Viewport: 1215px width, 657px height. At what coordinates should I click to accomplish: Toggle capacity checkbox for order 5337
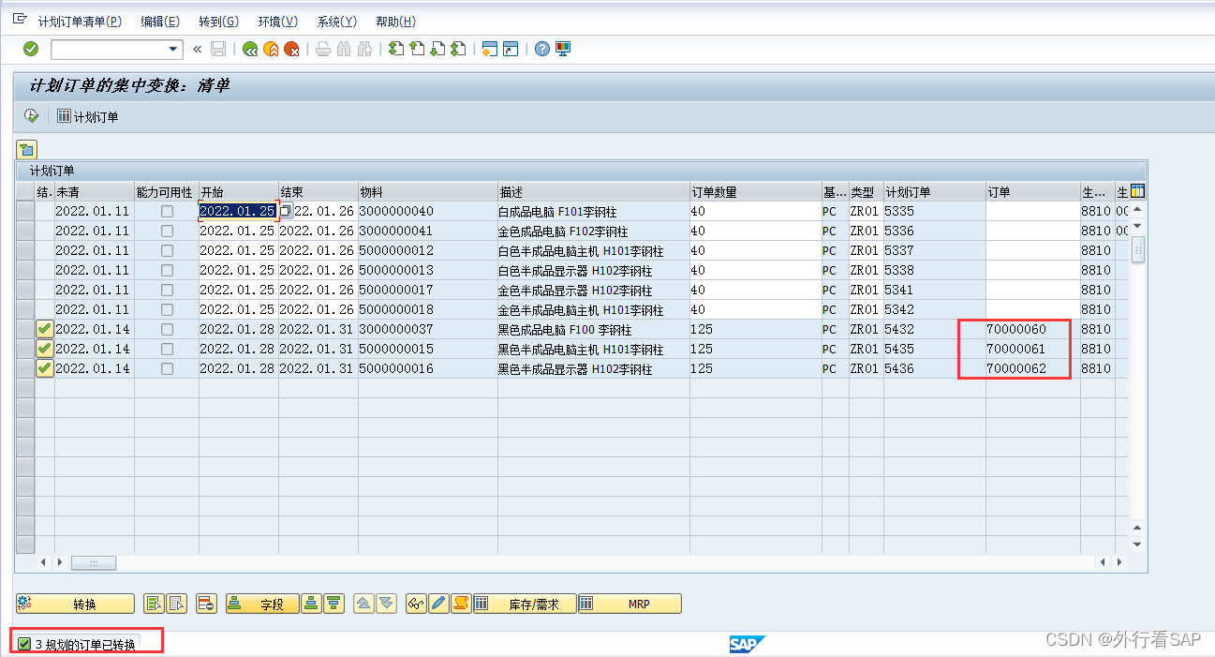167,251
